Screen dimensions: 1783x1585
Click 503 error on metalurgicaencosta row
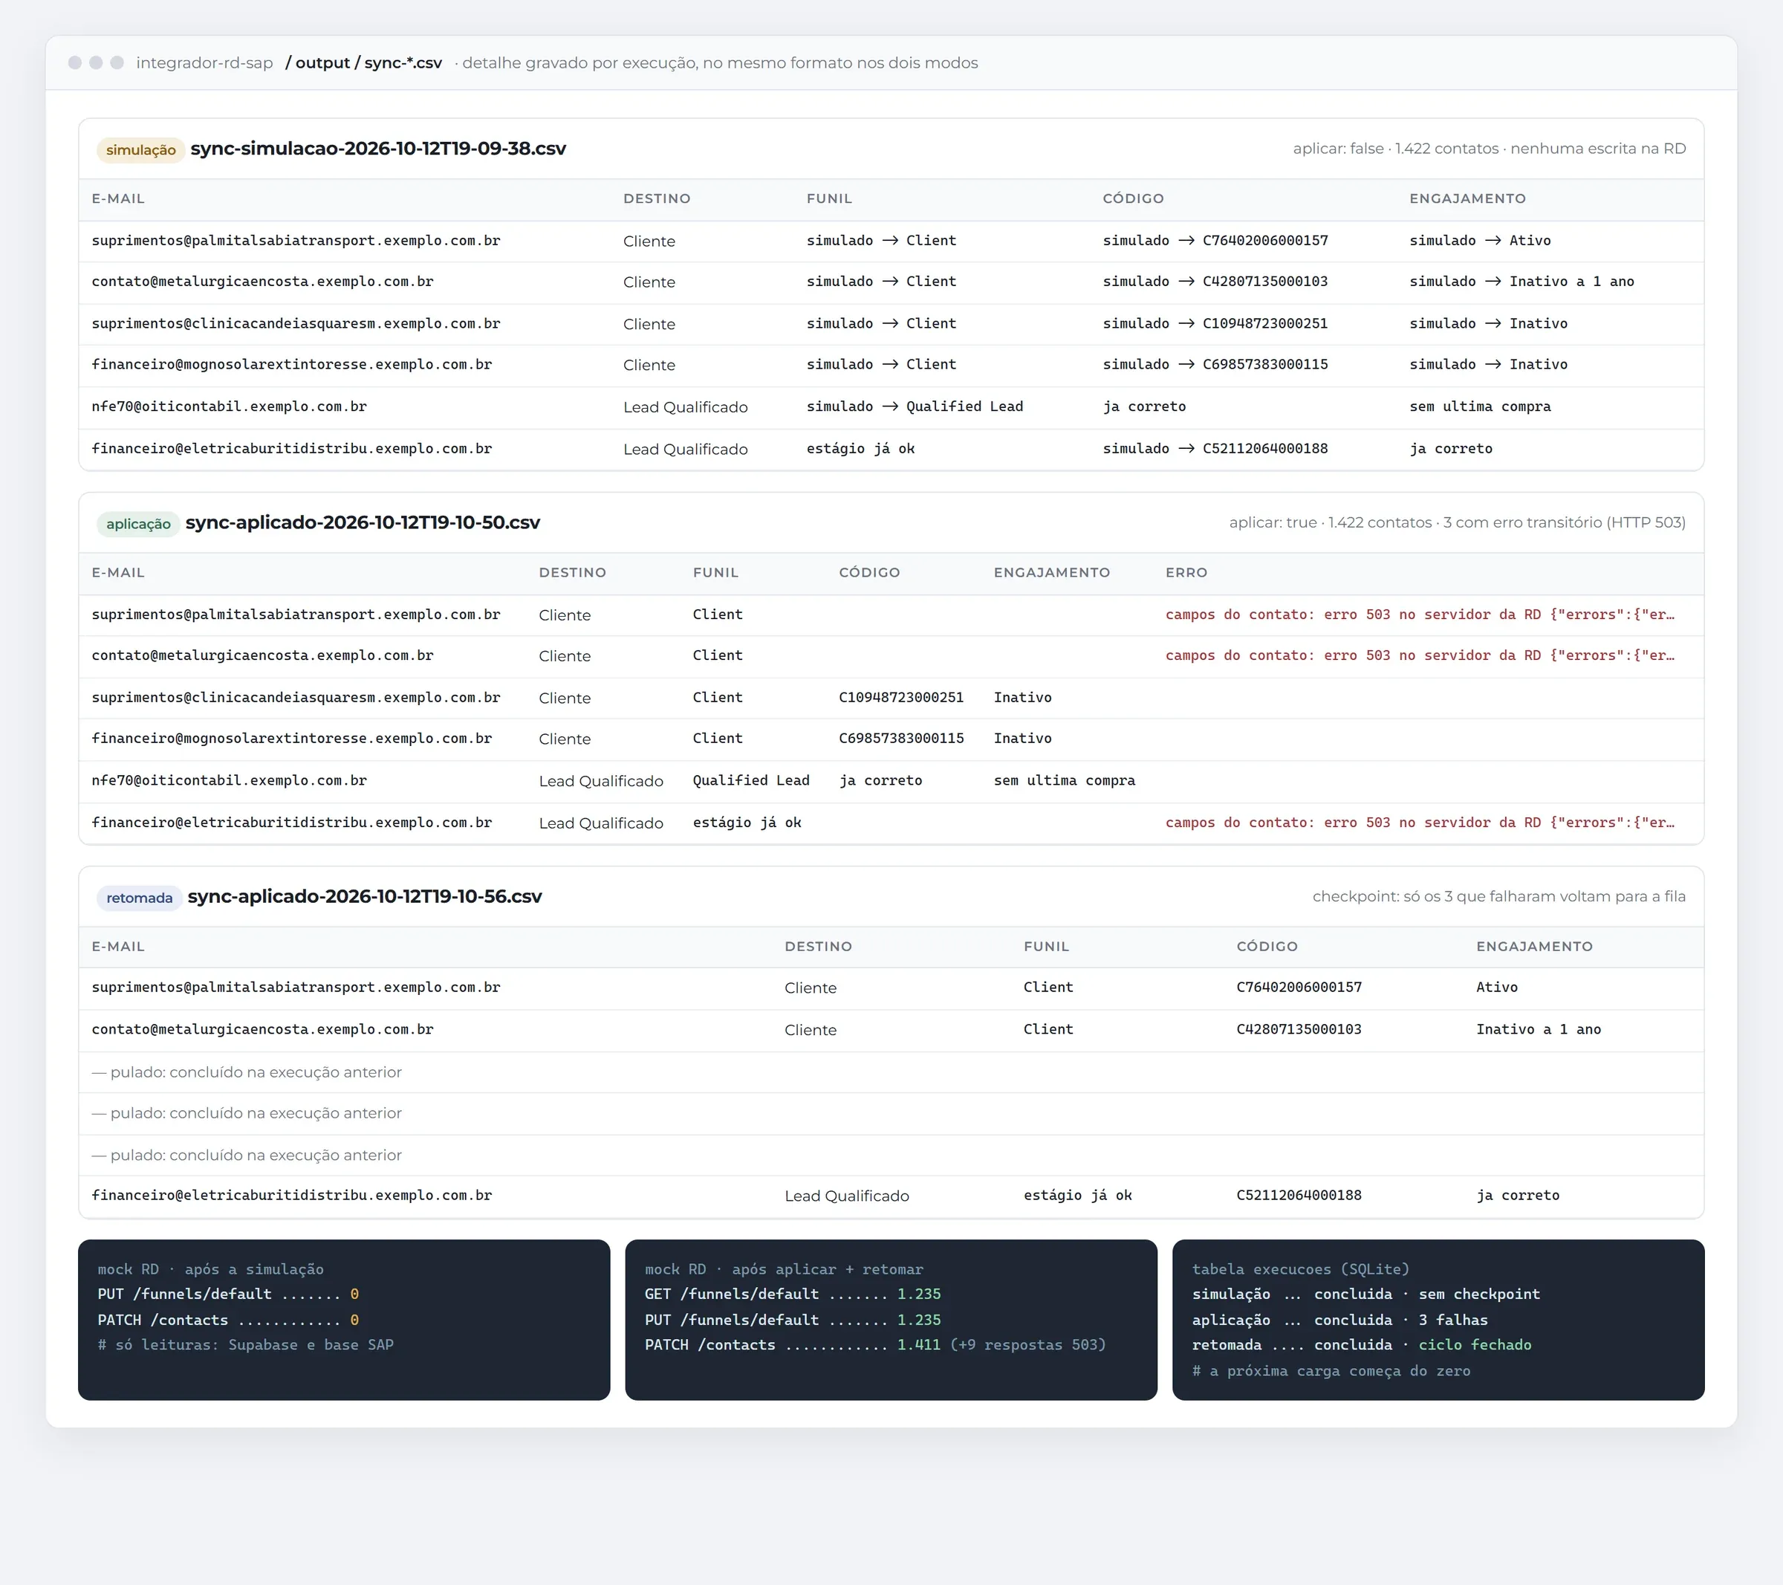coord(1419,655)
